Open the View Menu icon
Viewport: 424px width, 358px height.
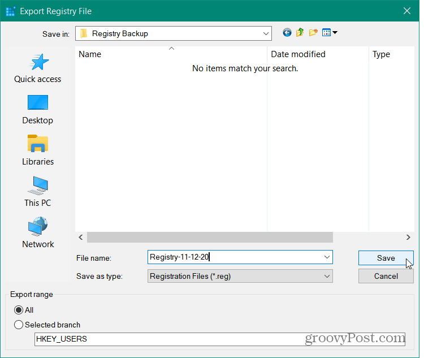326,33
